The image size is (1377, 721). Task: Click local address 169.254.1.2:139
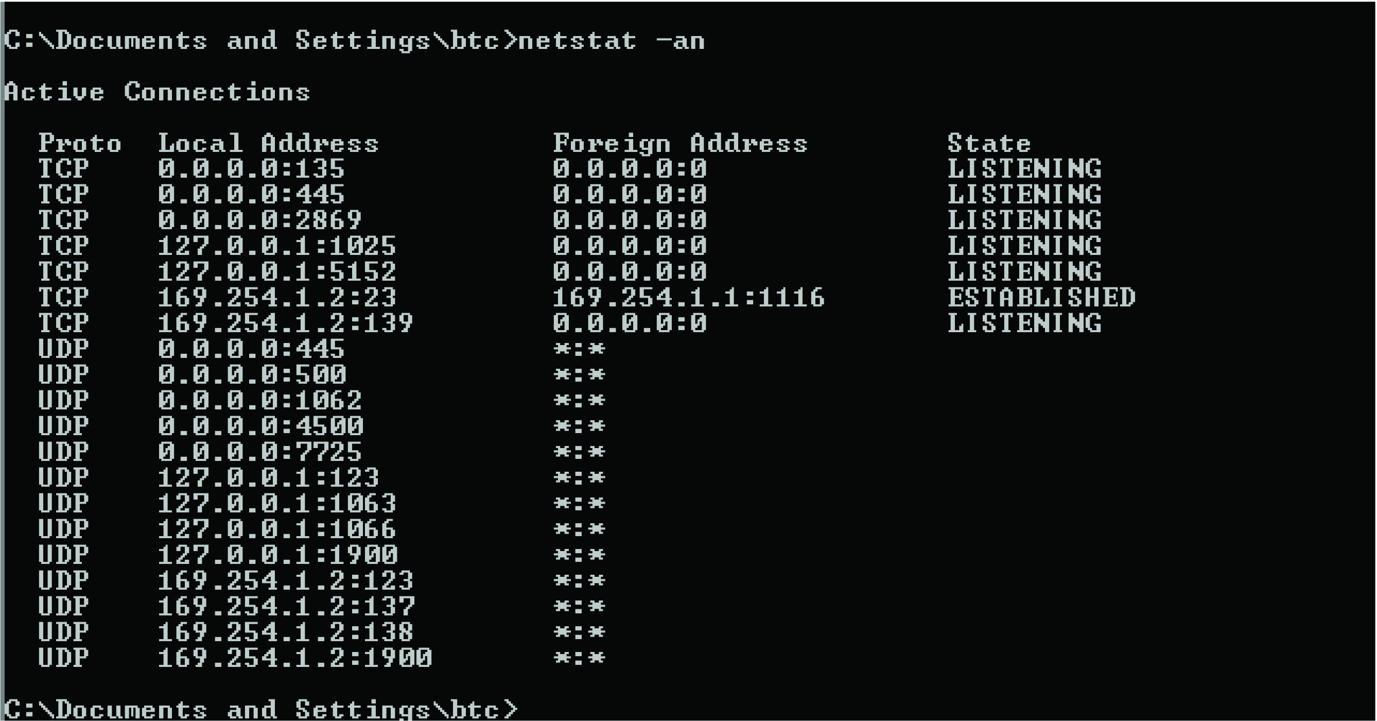286,323
